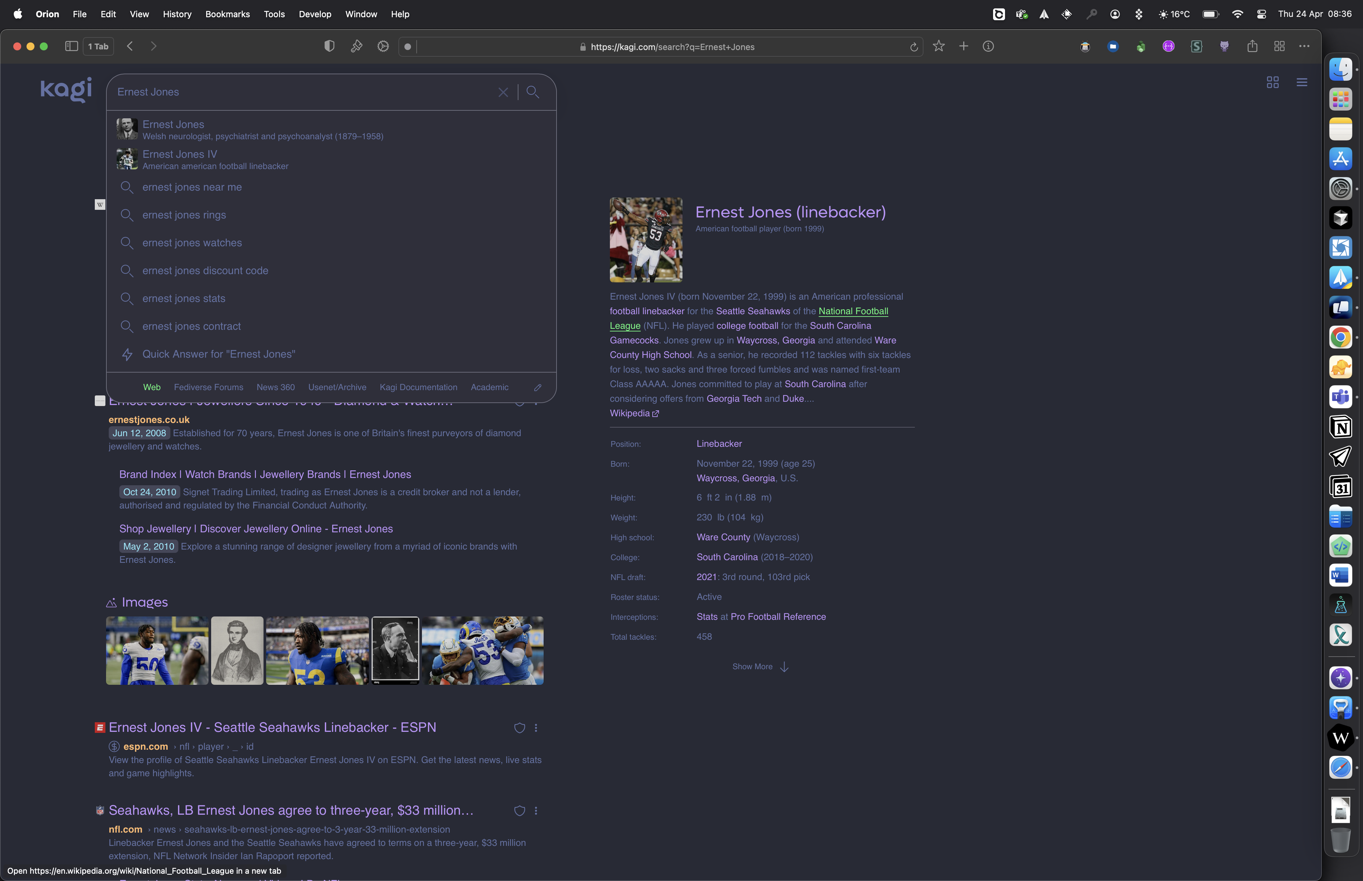The width and height of the screenshot is (1363, 881).
Task: Click the reload page icon
Action: point(914,47)
